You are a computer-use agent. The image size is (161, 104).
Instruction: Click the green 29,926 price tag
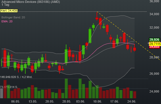click(x=154, y=40)
